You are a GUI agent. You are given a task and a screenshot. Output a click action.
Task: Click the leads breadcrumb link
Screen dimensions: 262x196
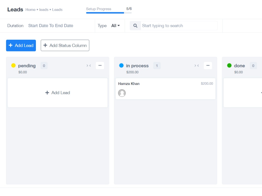(44, 10)
